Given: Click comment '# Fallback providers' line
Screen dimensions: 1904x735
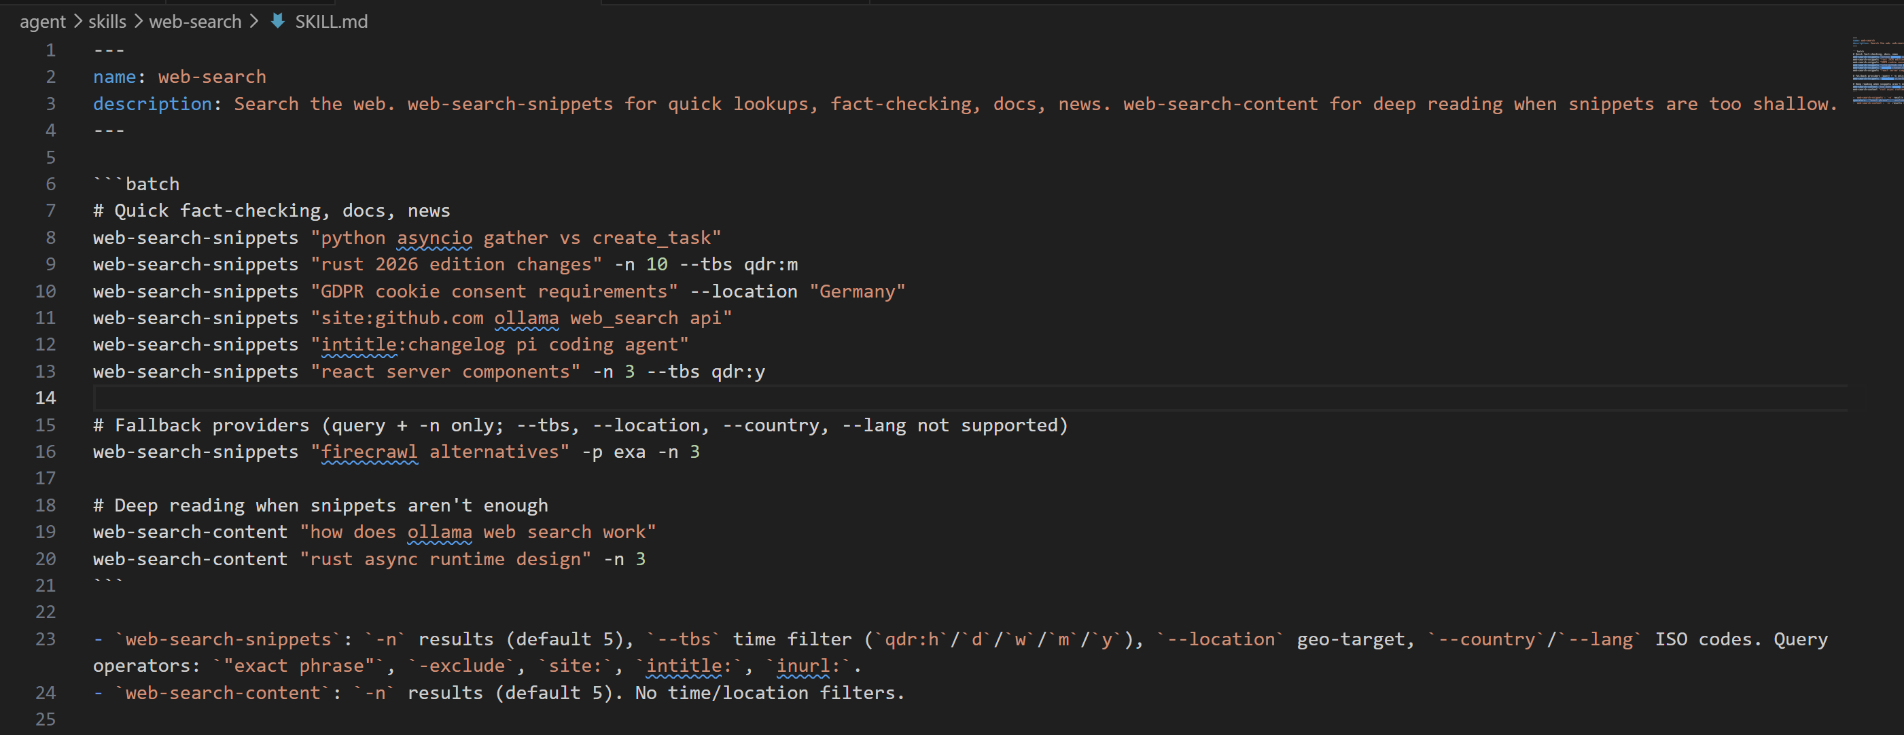Looking at the screenshot, I should pos(581,425).
